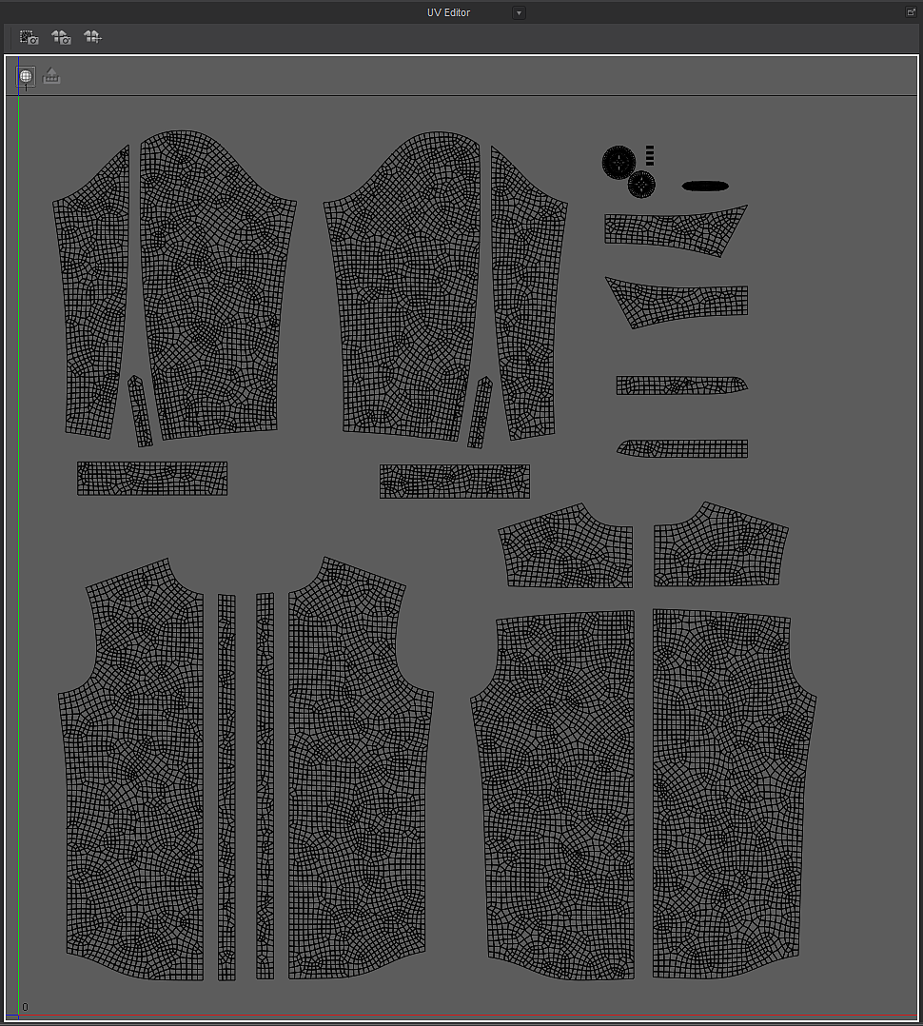
Task: Click the export upload tray icon
Action: 51,76
